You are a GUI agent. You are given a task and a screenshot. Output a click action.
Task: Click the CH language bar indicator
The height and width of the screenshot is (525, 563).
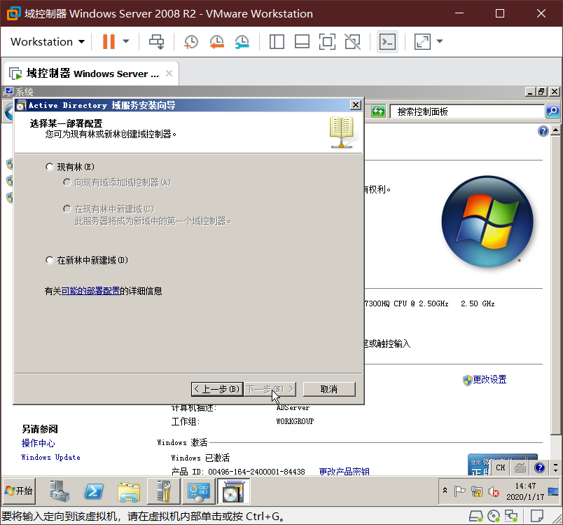[x=501, y=468]
